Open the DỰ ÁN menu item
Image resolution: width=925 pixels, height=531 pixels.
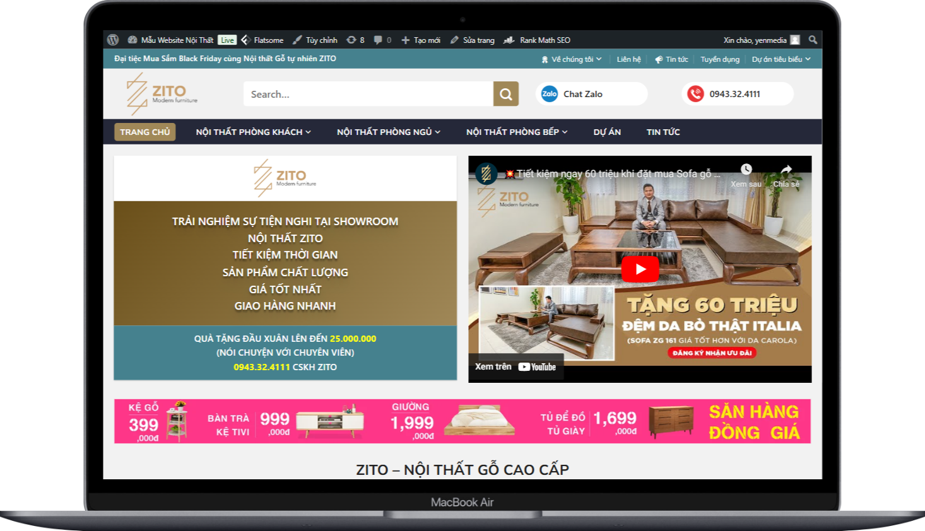click(x=607, y=132)
